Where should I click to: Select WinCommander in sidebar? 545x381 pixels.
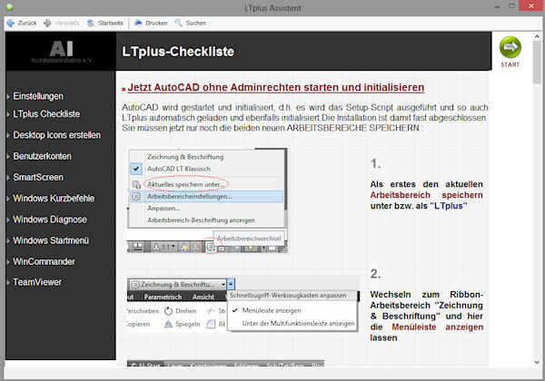tap(44, 261)
